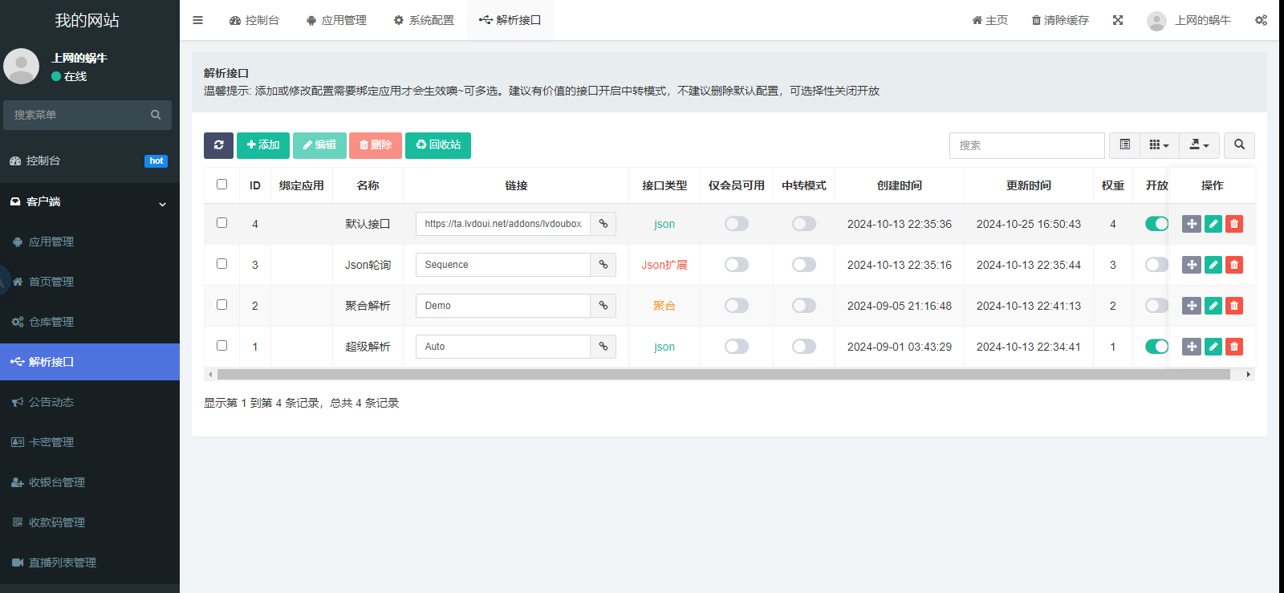Edit the 默认接口 row with pencil icon
This screenshot has height=593, width=1284.
pos(1213,224)
